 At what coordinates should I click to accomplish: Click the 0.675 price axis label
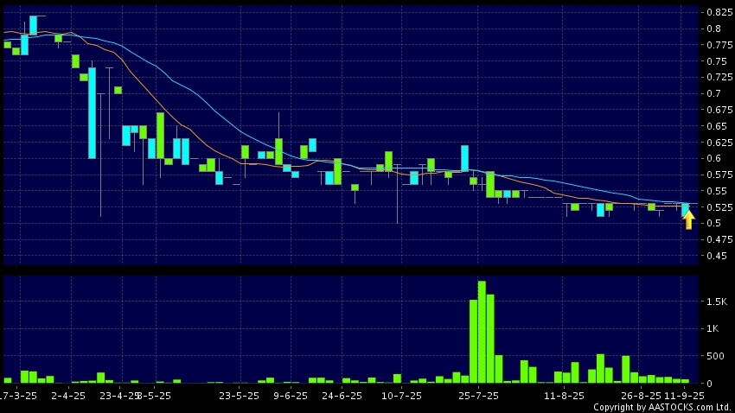(719, 110)
